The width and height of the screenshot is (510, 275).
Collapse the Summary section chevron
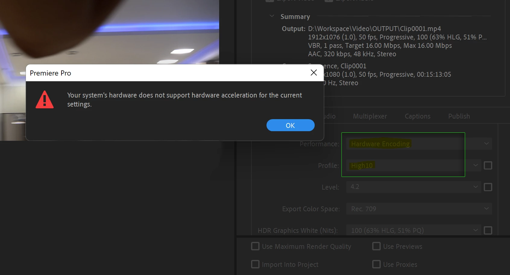click(x=272, y=16)
